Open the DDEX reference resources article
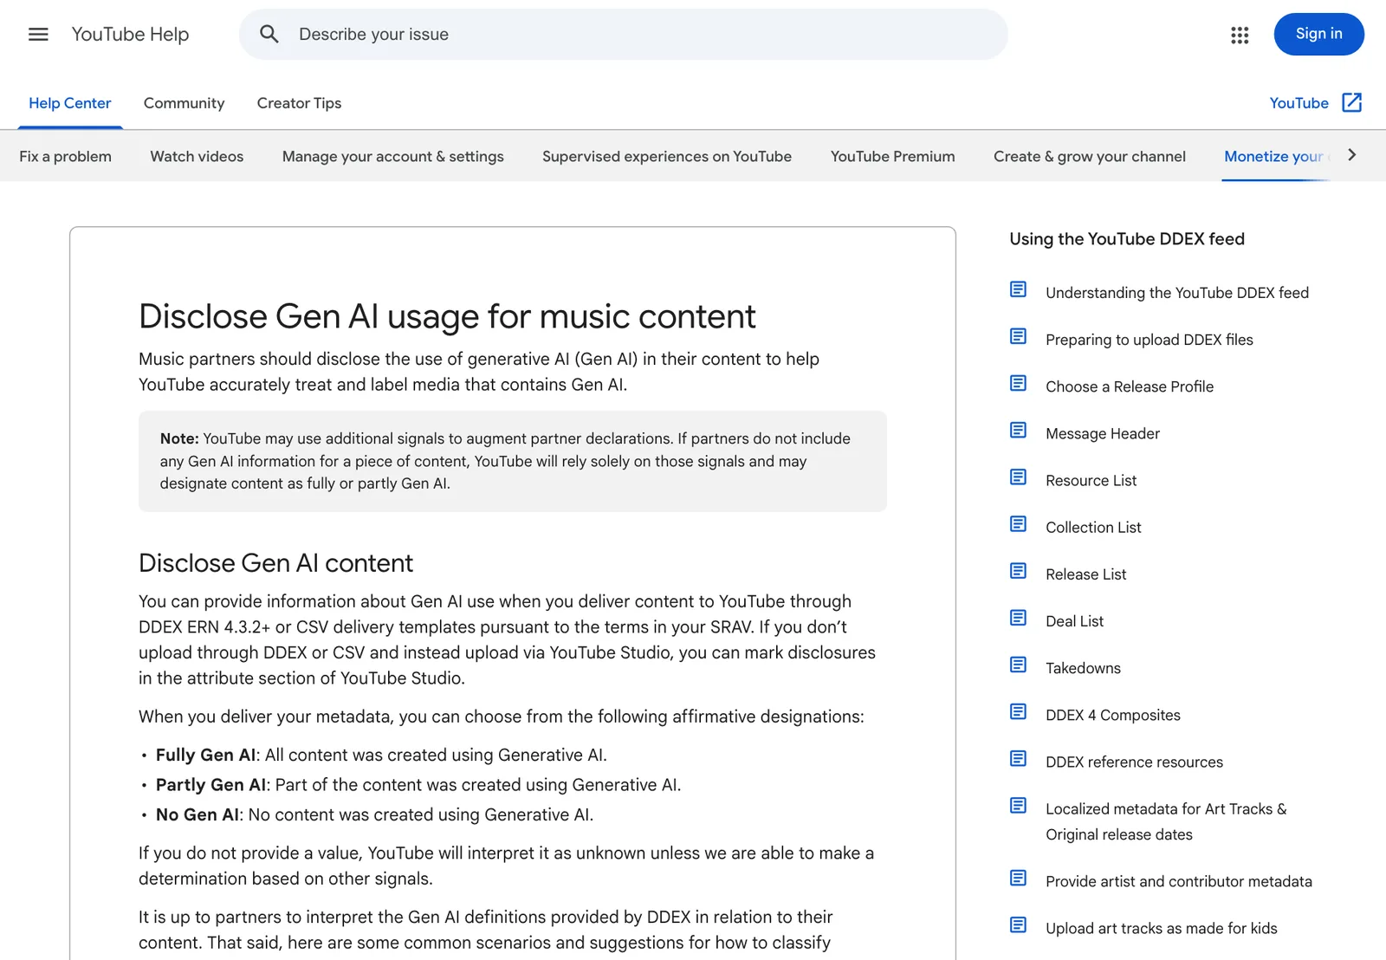Viewport: 1386px width, 960px height. point(1134,762)
